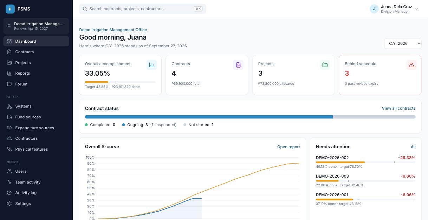Open the Dashboard menu item

pos(36,41)
